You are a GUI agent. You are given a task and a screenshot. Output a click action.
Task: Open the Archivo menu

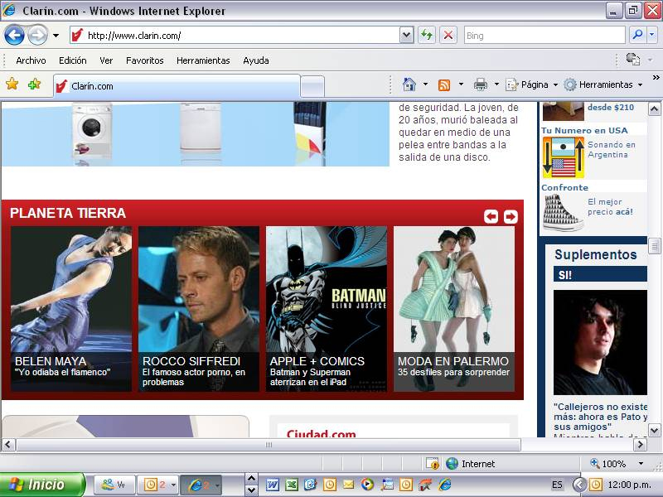31,60
